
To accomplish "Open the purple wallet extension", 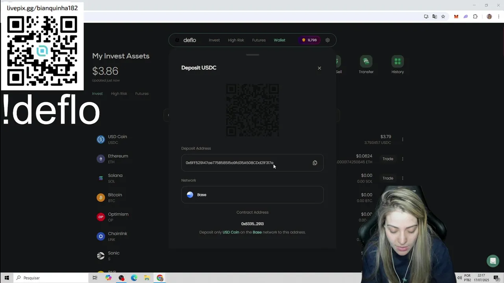I will [465, 17].
